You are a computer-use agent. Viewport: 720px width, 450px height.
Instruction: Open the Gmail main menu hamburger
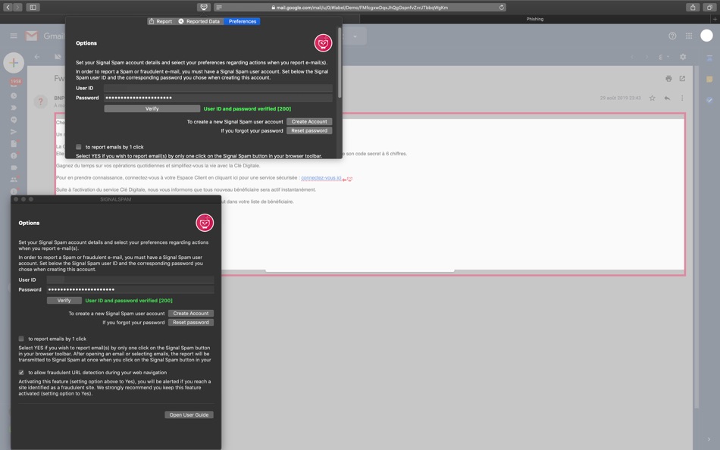click(x=14, y=36)
